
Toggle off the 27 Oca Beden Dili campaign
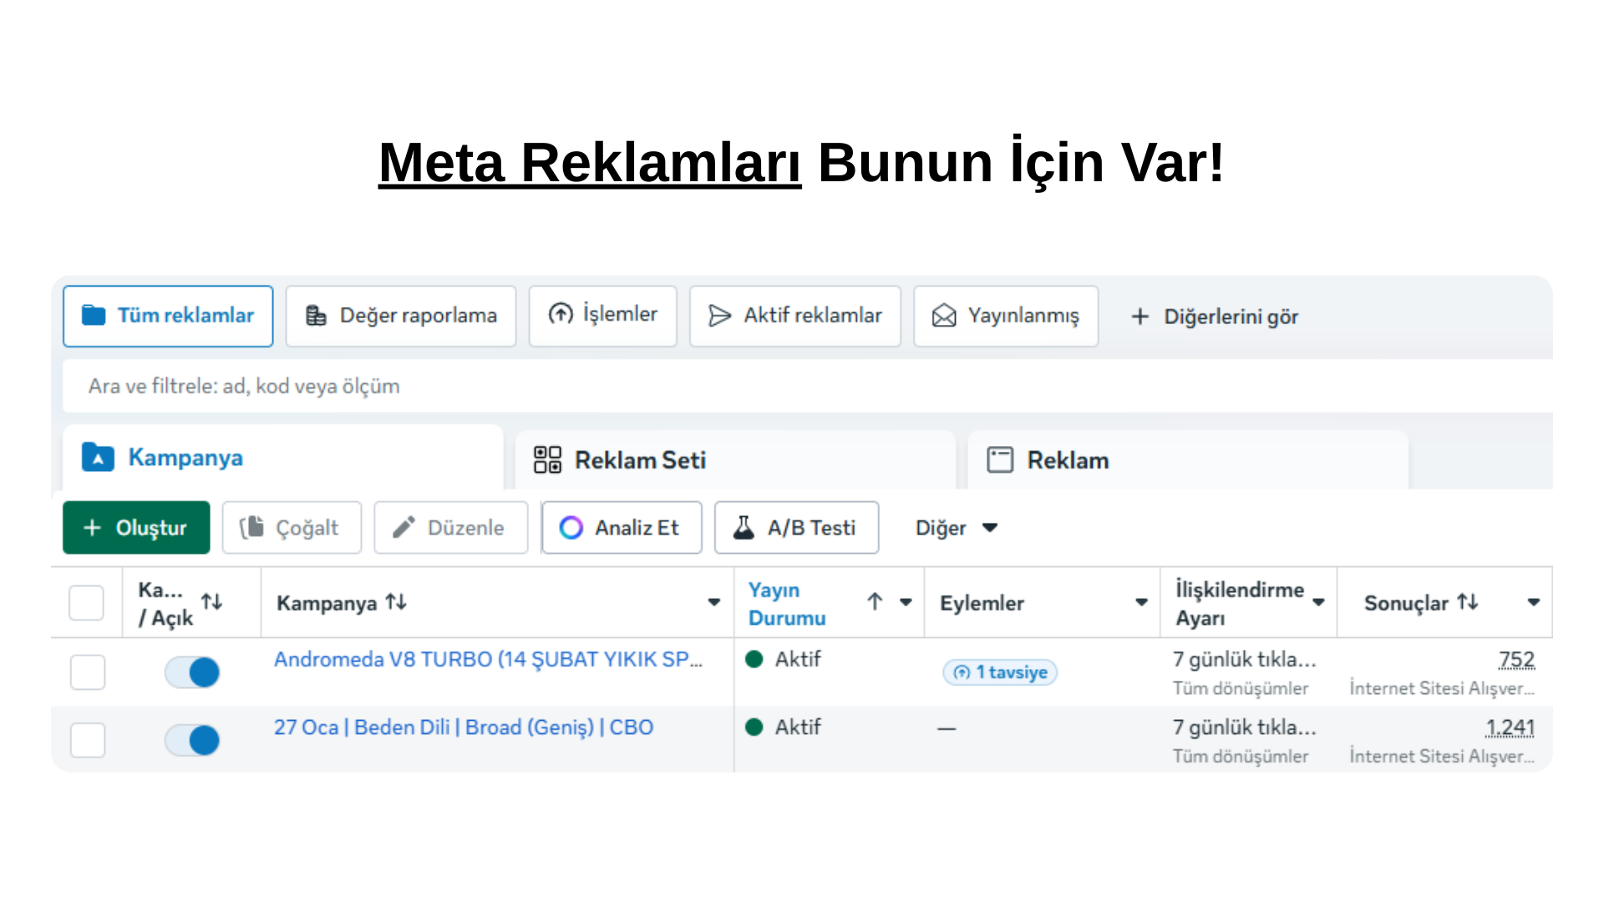(192, 740)
